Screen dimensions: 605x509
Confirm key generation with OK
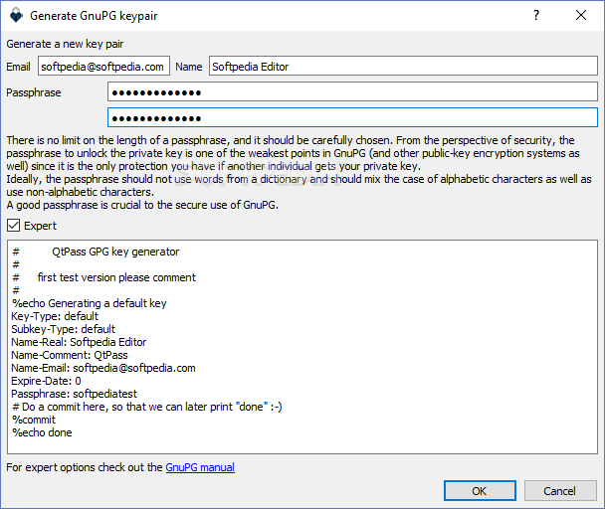click(480, 490)
